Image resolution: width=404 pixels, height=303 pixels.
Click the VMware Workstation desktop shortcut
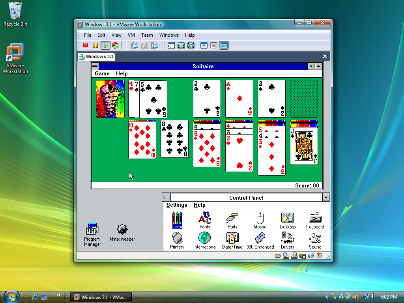click(15, 58)
